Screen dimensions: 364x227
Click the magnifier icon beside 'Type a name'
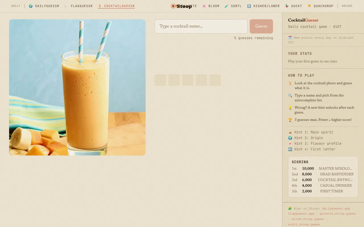(290, 95)
